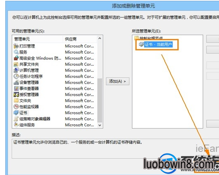
Task: Select the 共享文件夹 icon
Action: pos(16,64)
